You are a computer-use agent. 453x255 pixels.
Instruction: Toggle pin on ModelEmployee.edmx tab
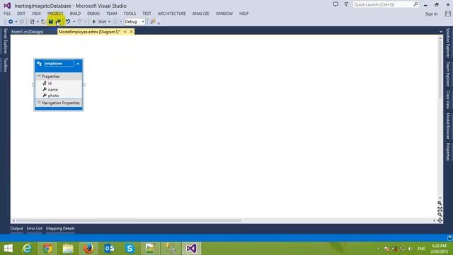pos(125,32)
